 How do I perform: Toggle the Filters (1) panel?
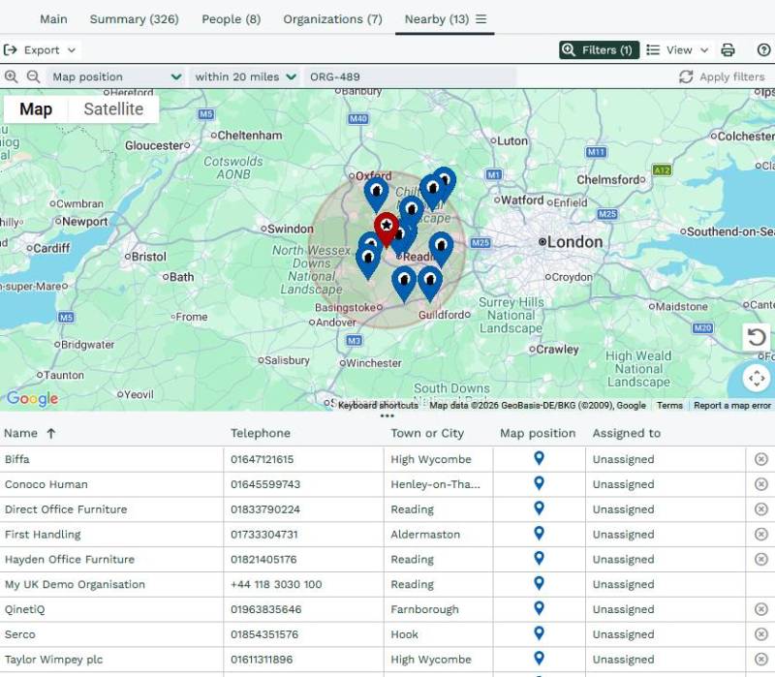click(599, 50)
